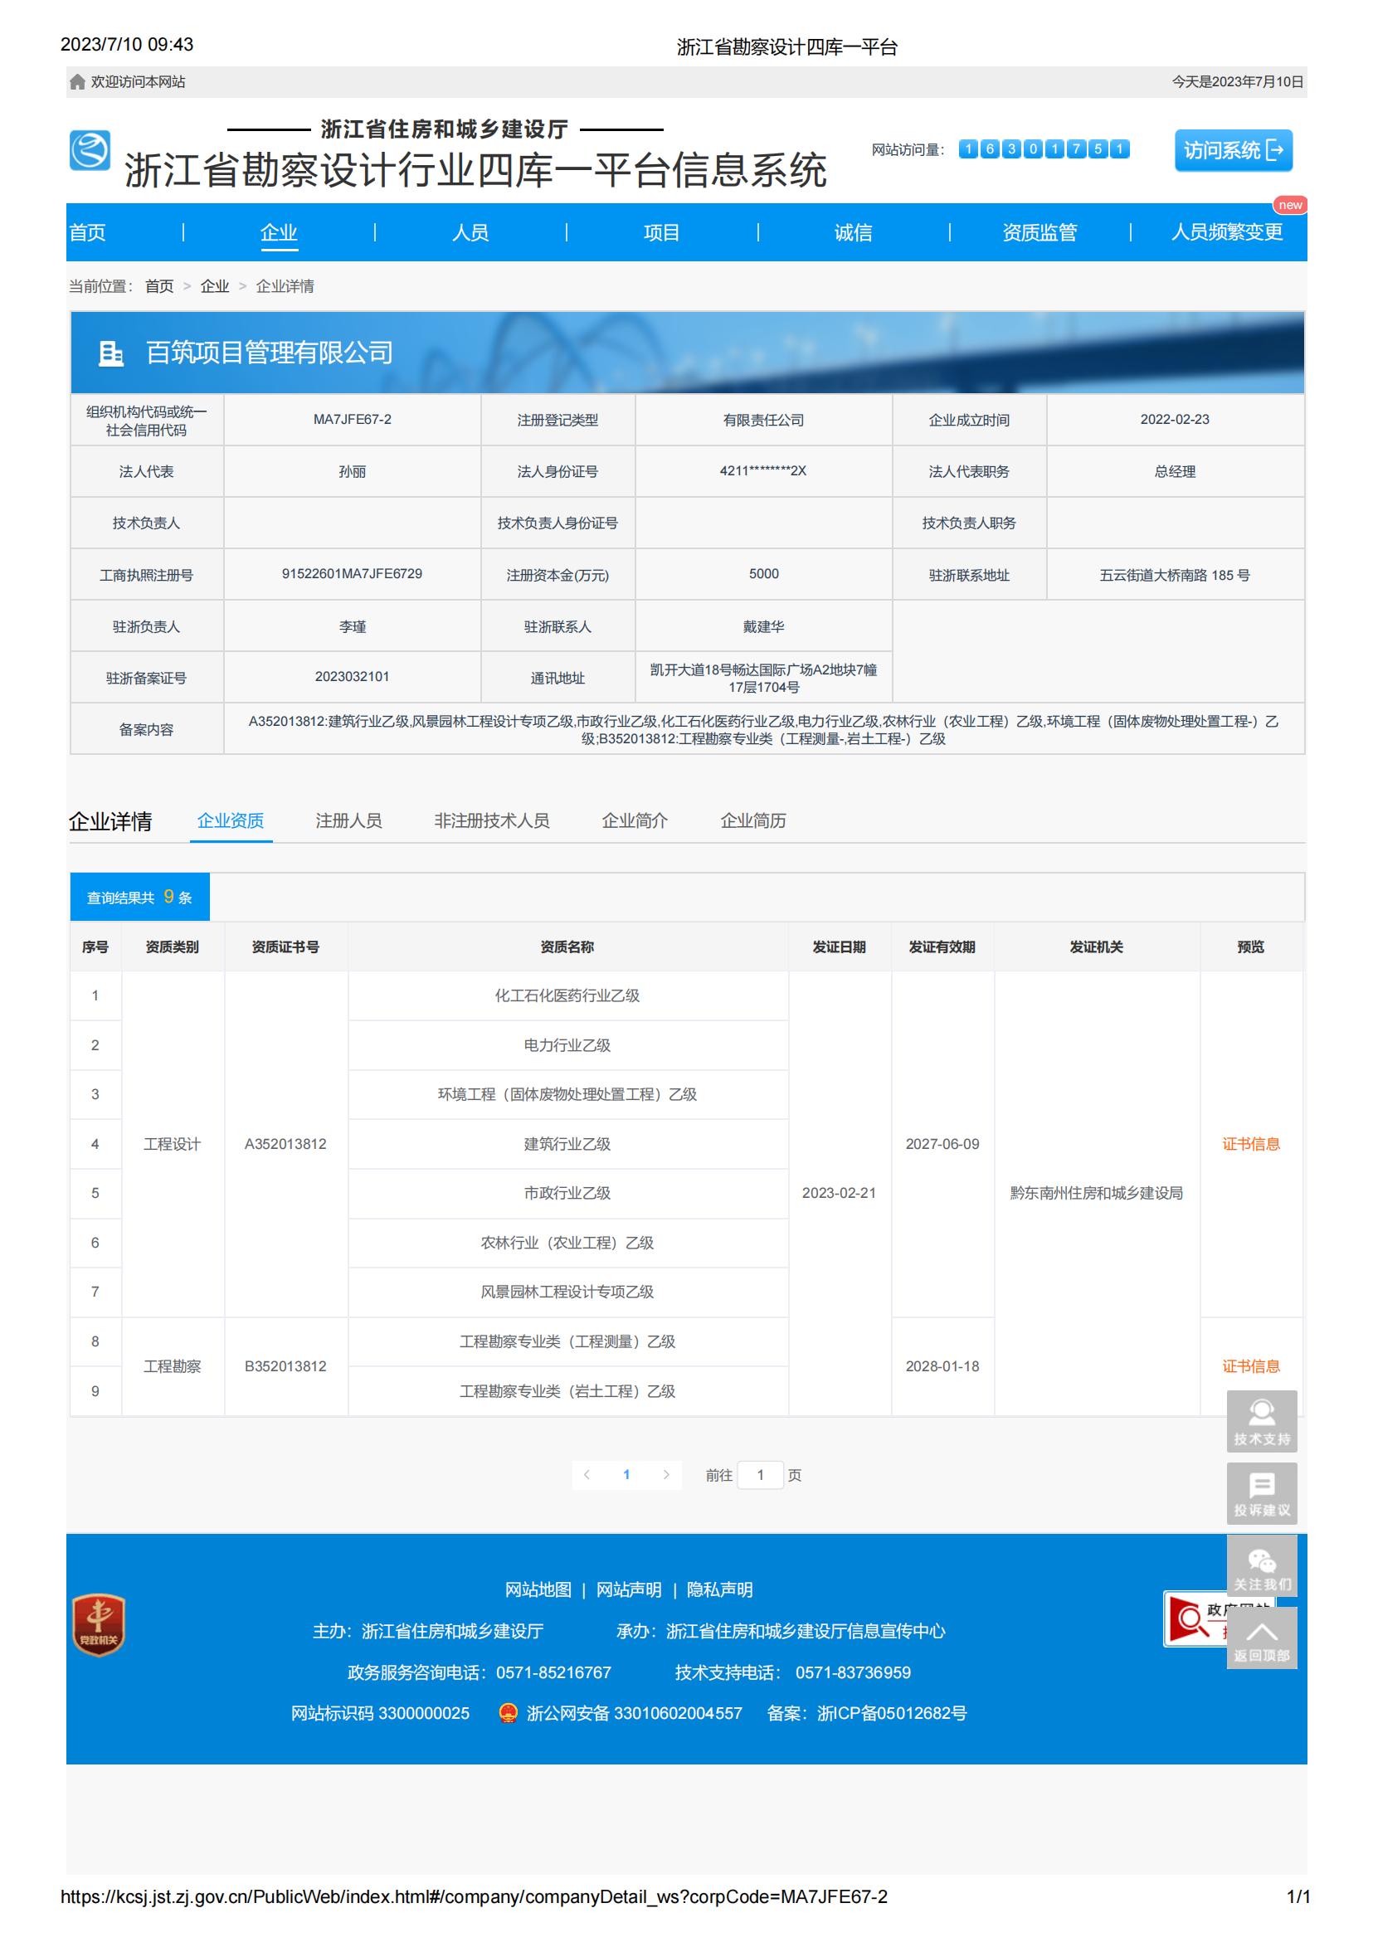Click the blue site logo icon
The height and width of the screenshot is (1942, 1373).
pyautogui.click(x=90, y=150)
